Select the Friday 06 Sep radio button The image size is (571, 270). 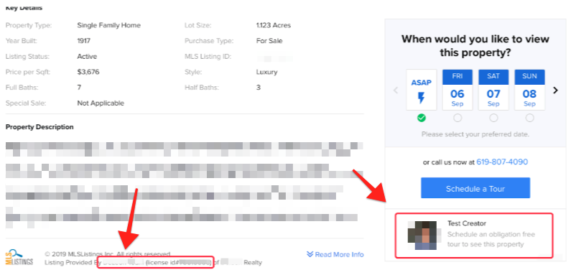click(458, 118)
